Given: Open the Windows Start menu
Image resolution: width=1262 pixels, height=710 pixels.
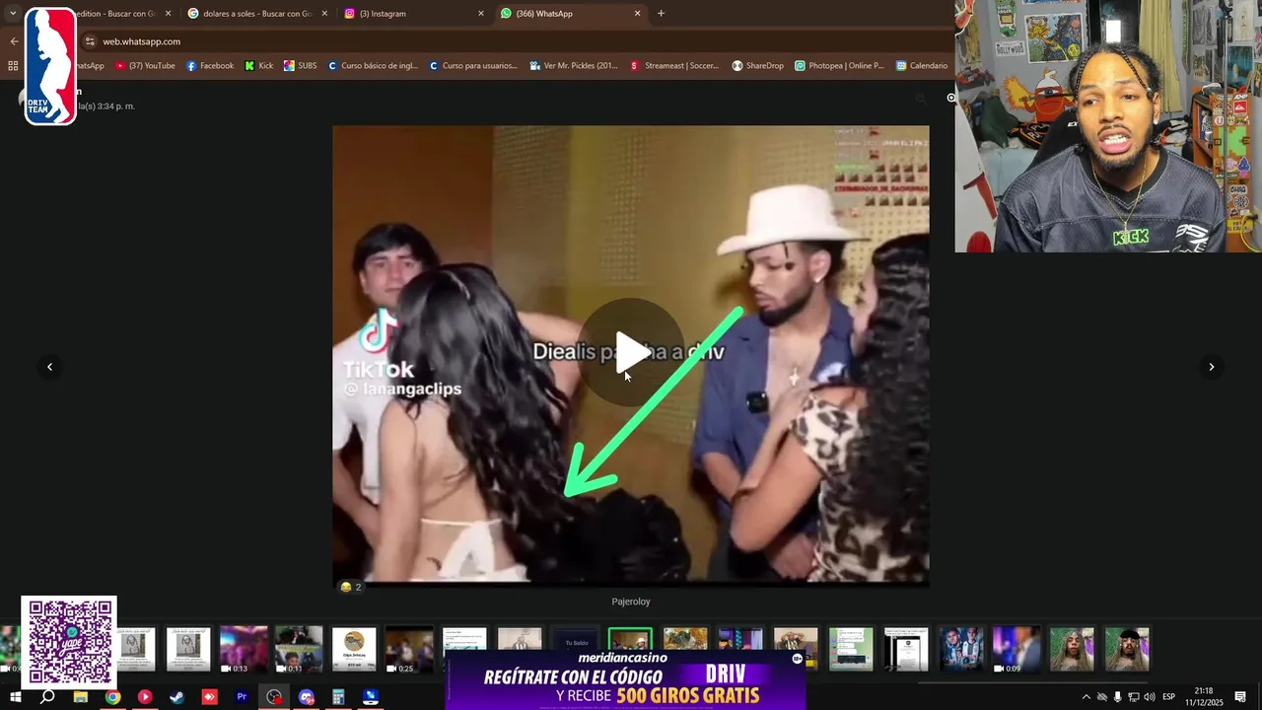Looking at the screenshot, I should [x=16, y=697].
